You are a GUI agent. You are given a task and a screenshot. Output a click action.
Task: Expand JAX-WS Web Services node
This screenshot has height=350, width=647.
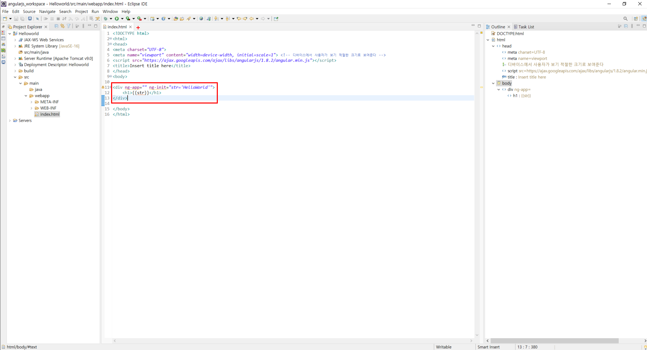[15, 40]
